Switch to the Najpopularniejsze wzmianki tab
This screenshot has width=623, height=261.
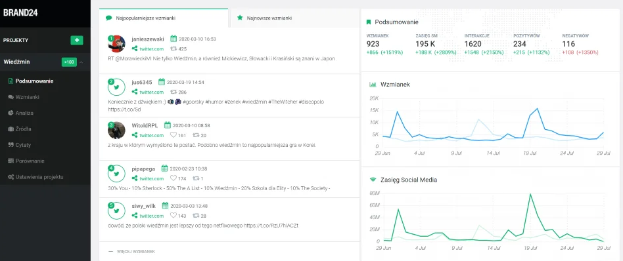click(x=164, y=18)
